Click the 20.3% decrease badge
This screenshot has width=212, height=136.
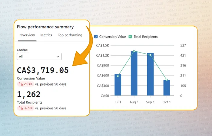(x=25, y=84)
